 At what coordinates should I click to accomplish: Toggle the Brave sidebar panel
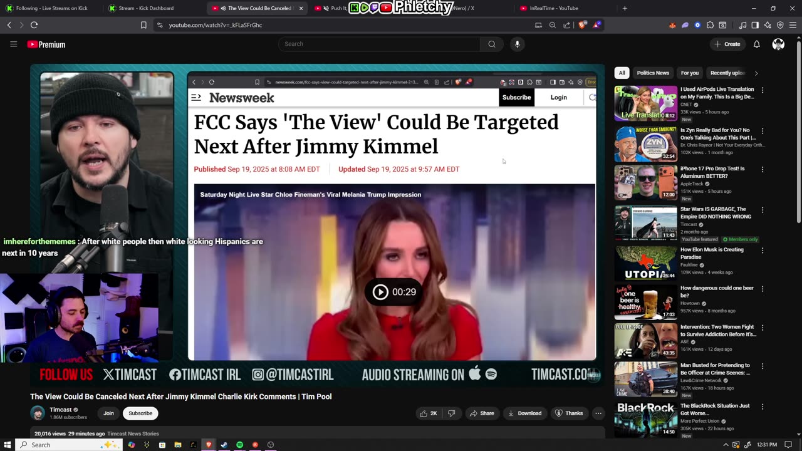(x=755, y=25)
